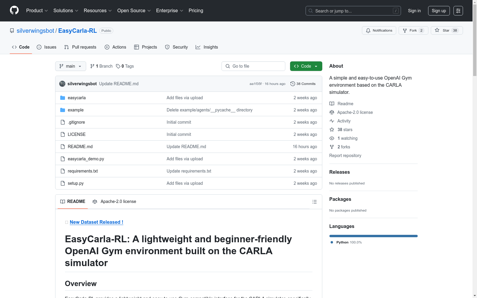
Task: Open the README outline list icon
Action: pos(314,202)
